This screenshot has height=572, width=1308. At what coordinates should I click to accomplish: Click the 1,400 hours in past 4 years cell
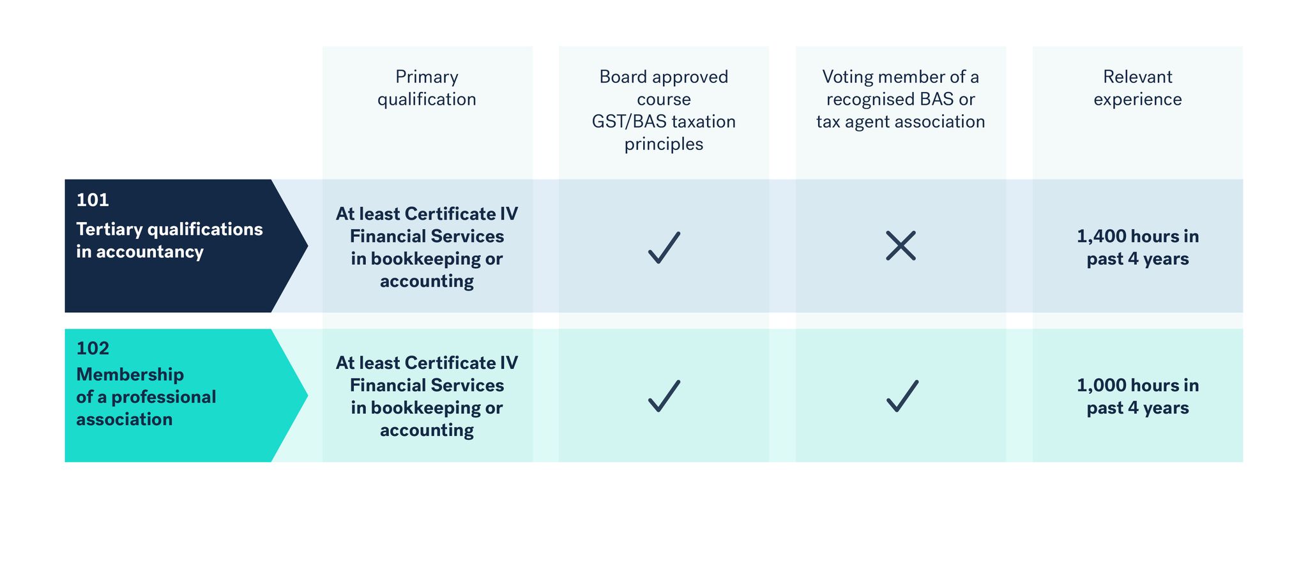click(x=1137, y=248)
